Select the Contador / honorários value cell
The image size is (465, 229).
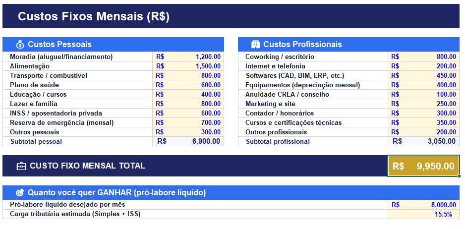(424, 114)
